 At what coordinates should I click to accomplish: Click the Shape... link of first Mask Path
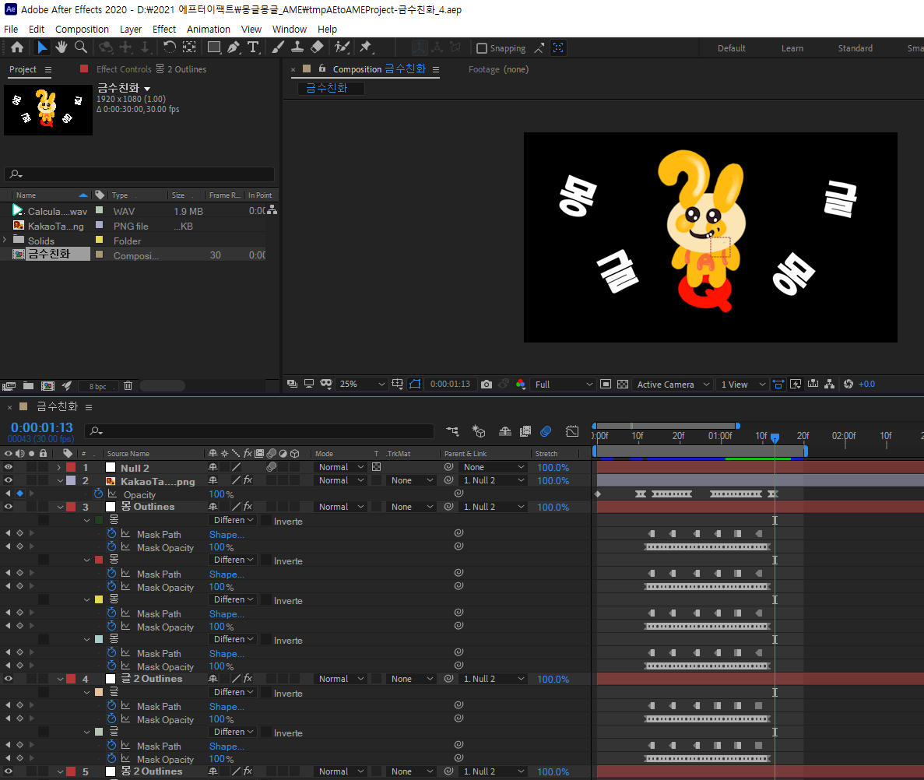pos(227,534)
